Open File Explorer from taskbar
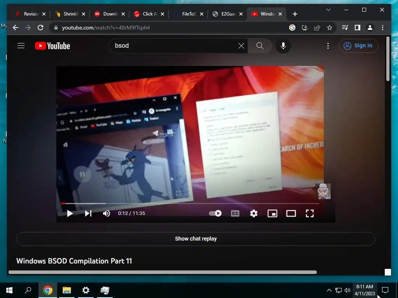 point(67,290)
